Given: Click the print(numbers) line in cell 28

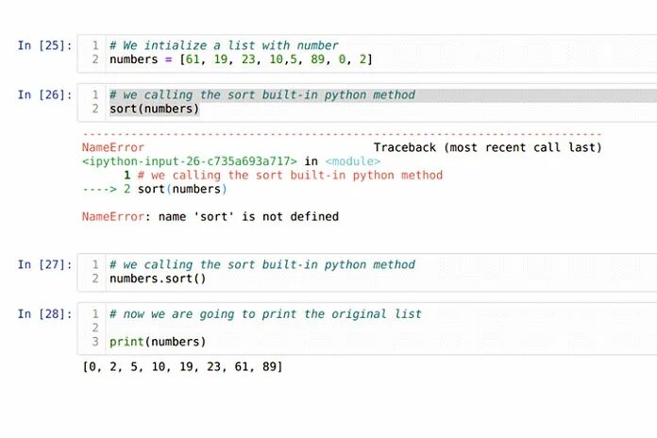Looking at the screenshot, I should (158, 342).
